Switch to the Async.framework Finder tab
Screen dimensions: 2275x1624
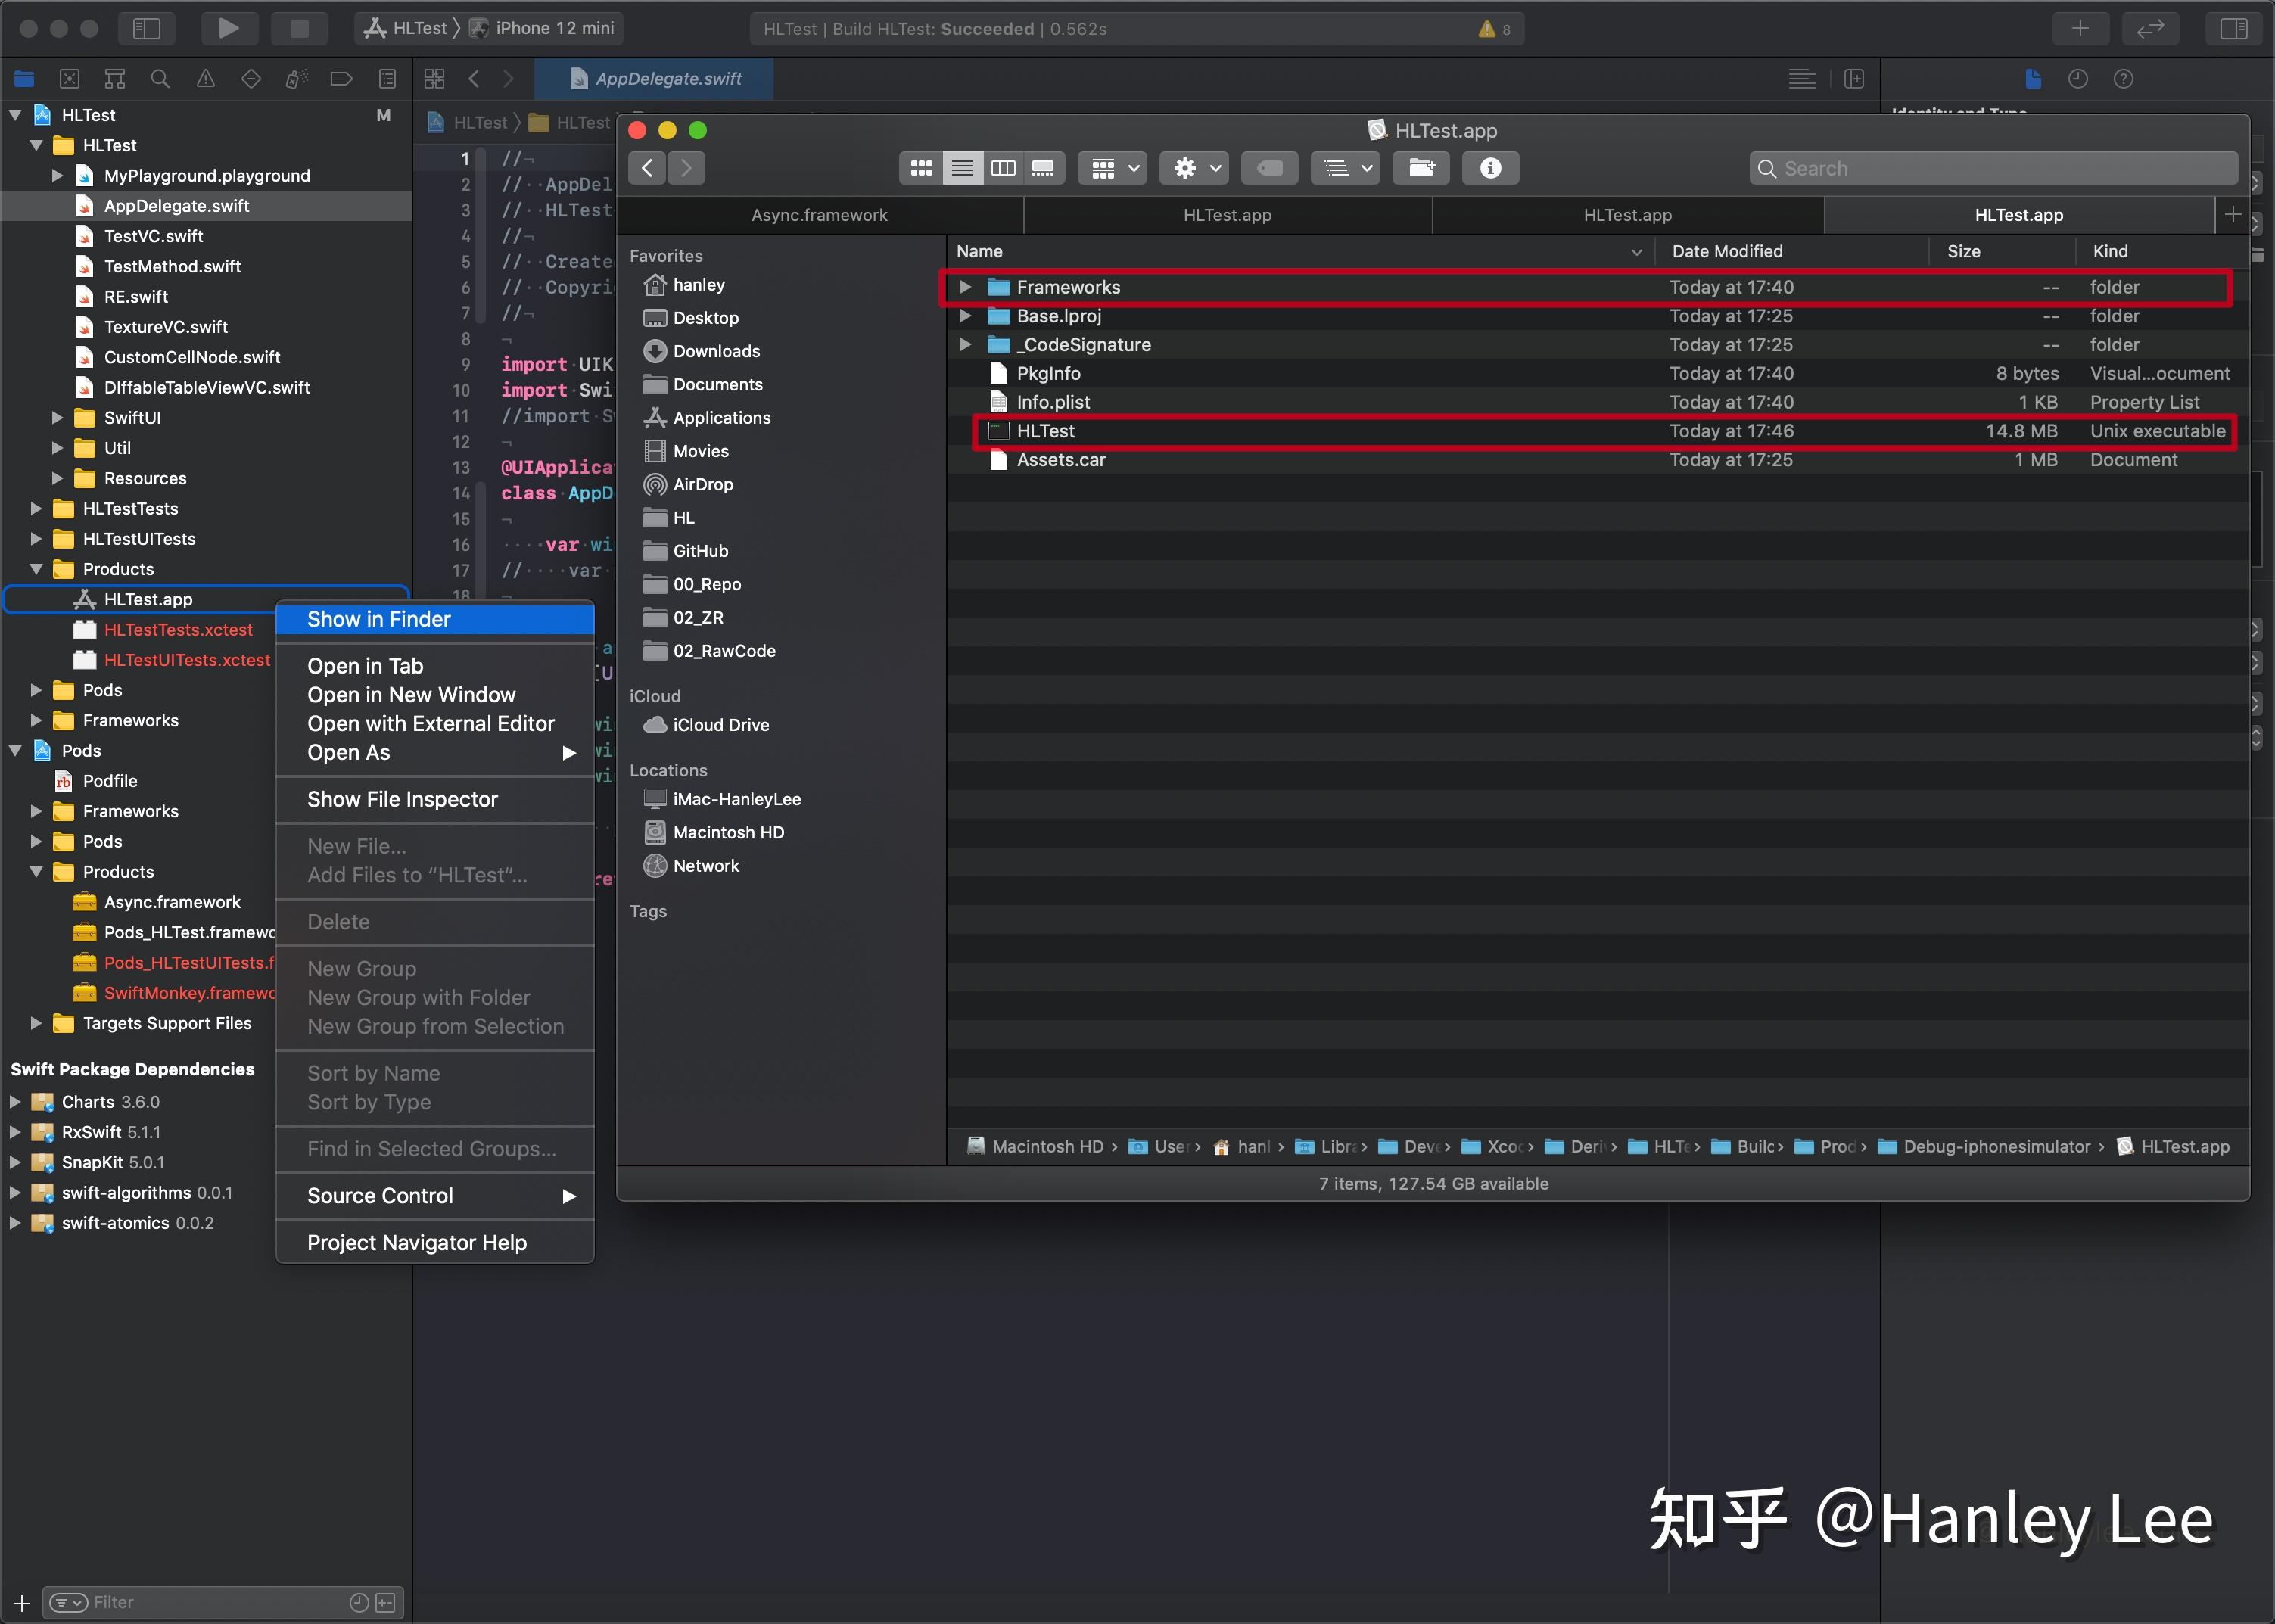tap(819, 215)
